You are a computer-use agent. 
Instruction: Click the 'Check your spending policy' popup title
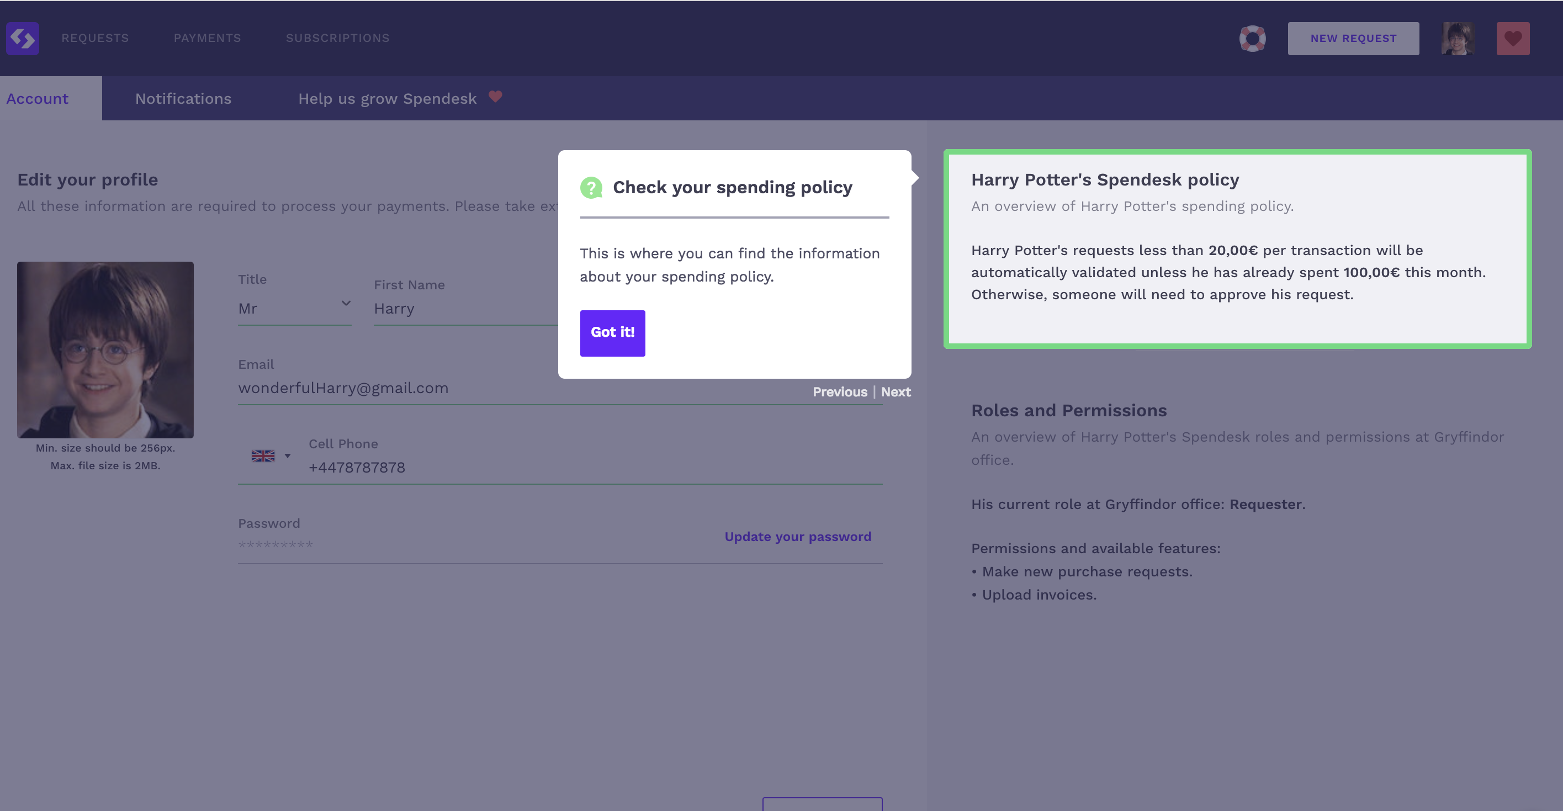coord(732,188)
